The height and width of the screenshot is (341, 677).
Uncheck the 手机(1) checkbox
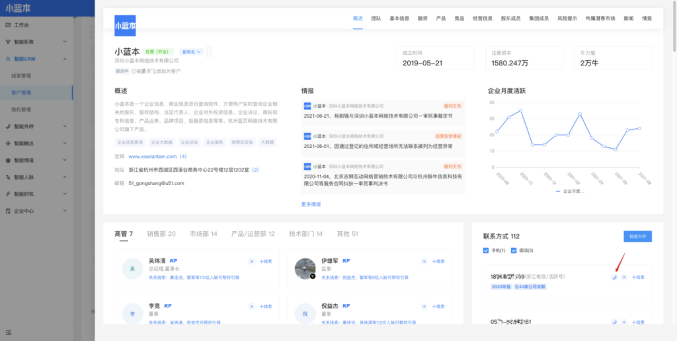click(487, 250)
